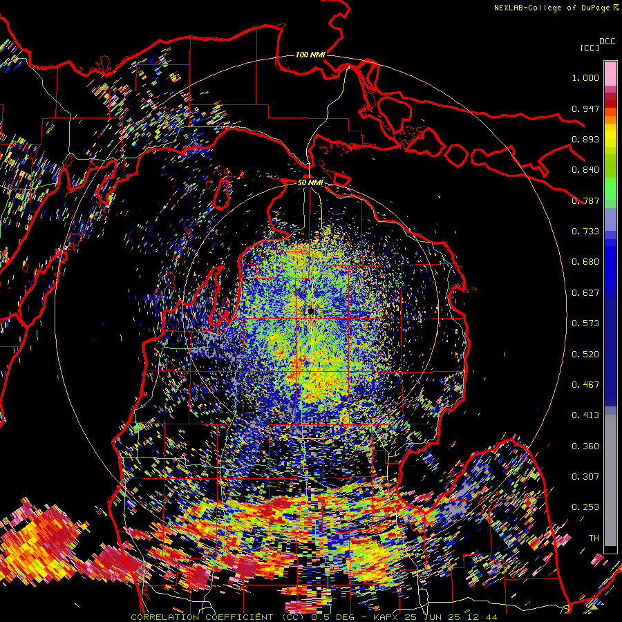Click the 0.893 legend value

585,139
